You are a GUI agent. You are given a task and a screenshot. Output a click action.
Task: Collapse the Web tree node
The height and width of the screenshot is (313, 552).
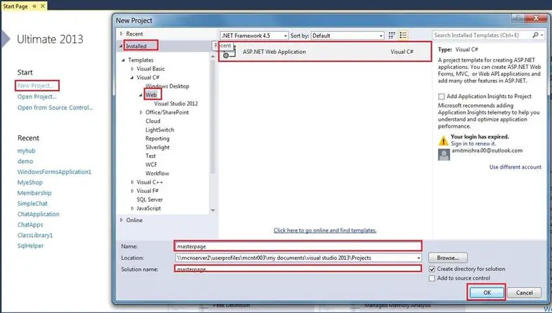click(x=141, y=95)
